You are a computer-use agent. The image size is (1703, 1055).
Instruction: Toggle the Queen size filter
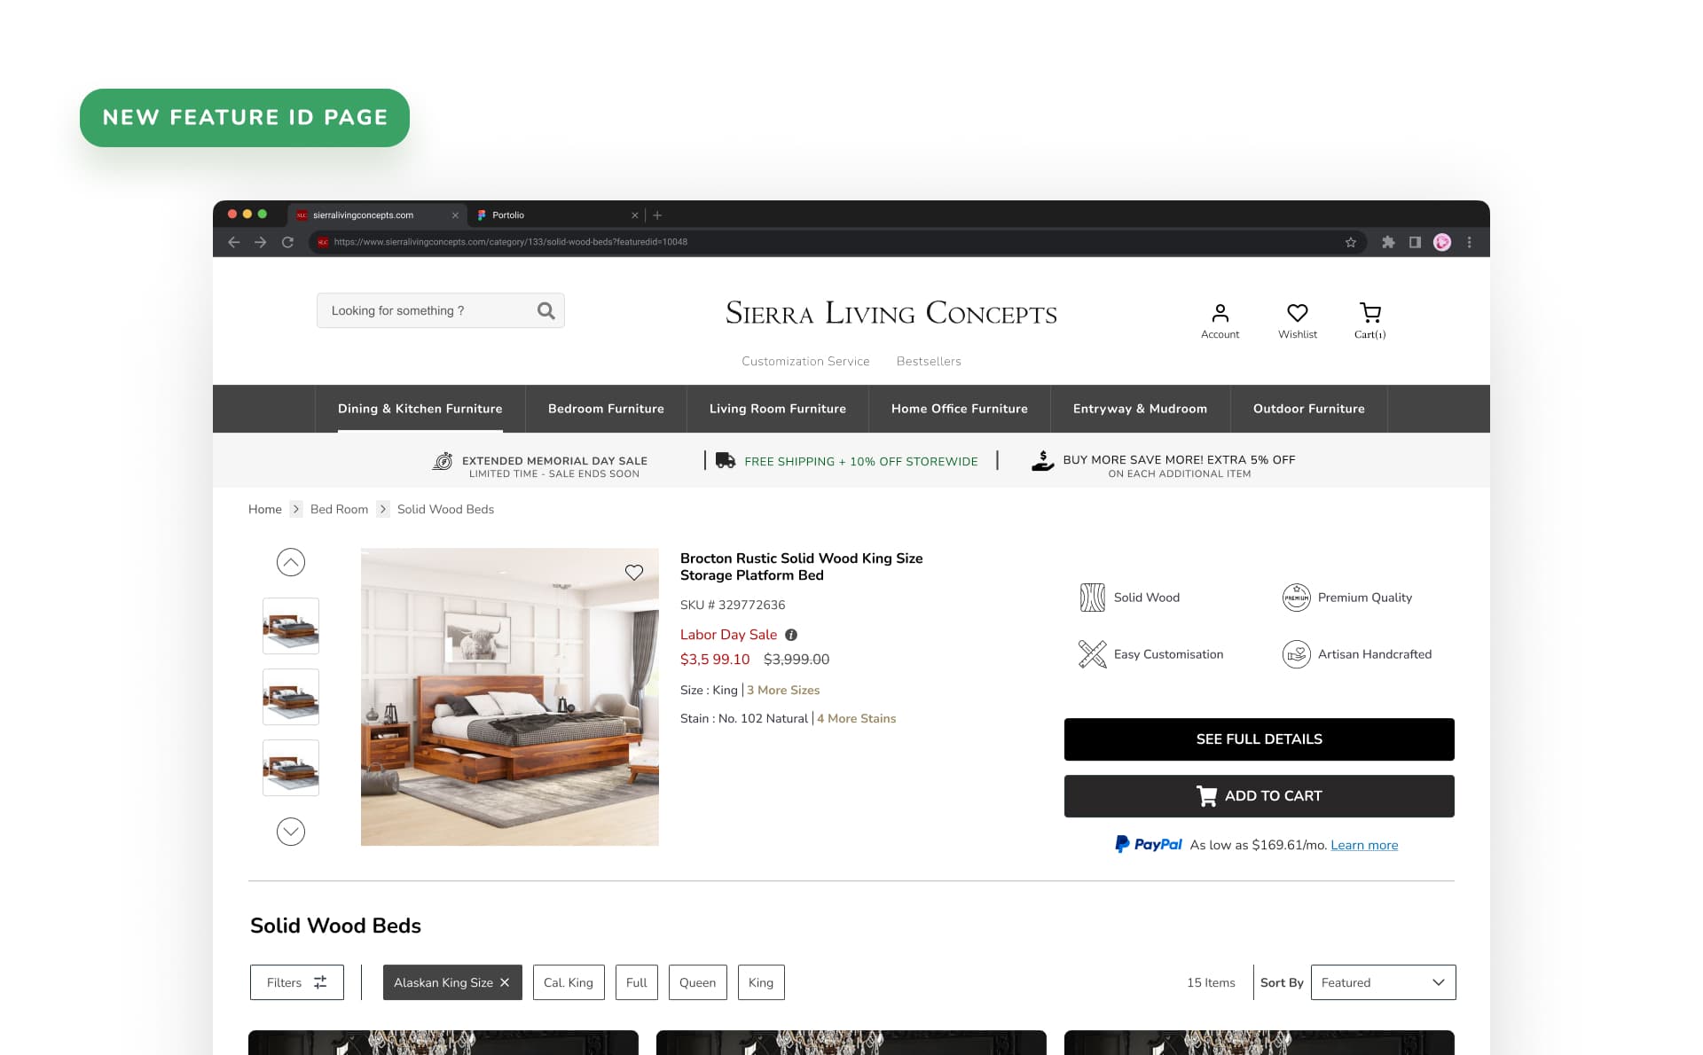[x=698, y=982]
